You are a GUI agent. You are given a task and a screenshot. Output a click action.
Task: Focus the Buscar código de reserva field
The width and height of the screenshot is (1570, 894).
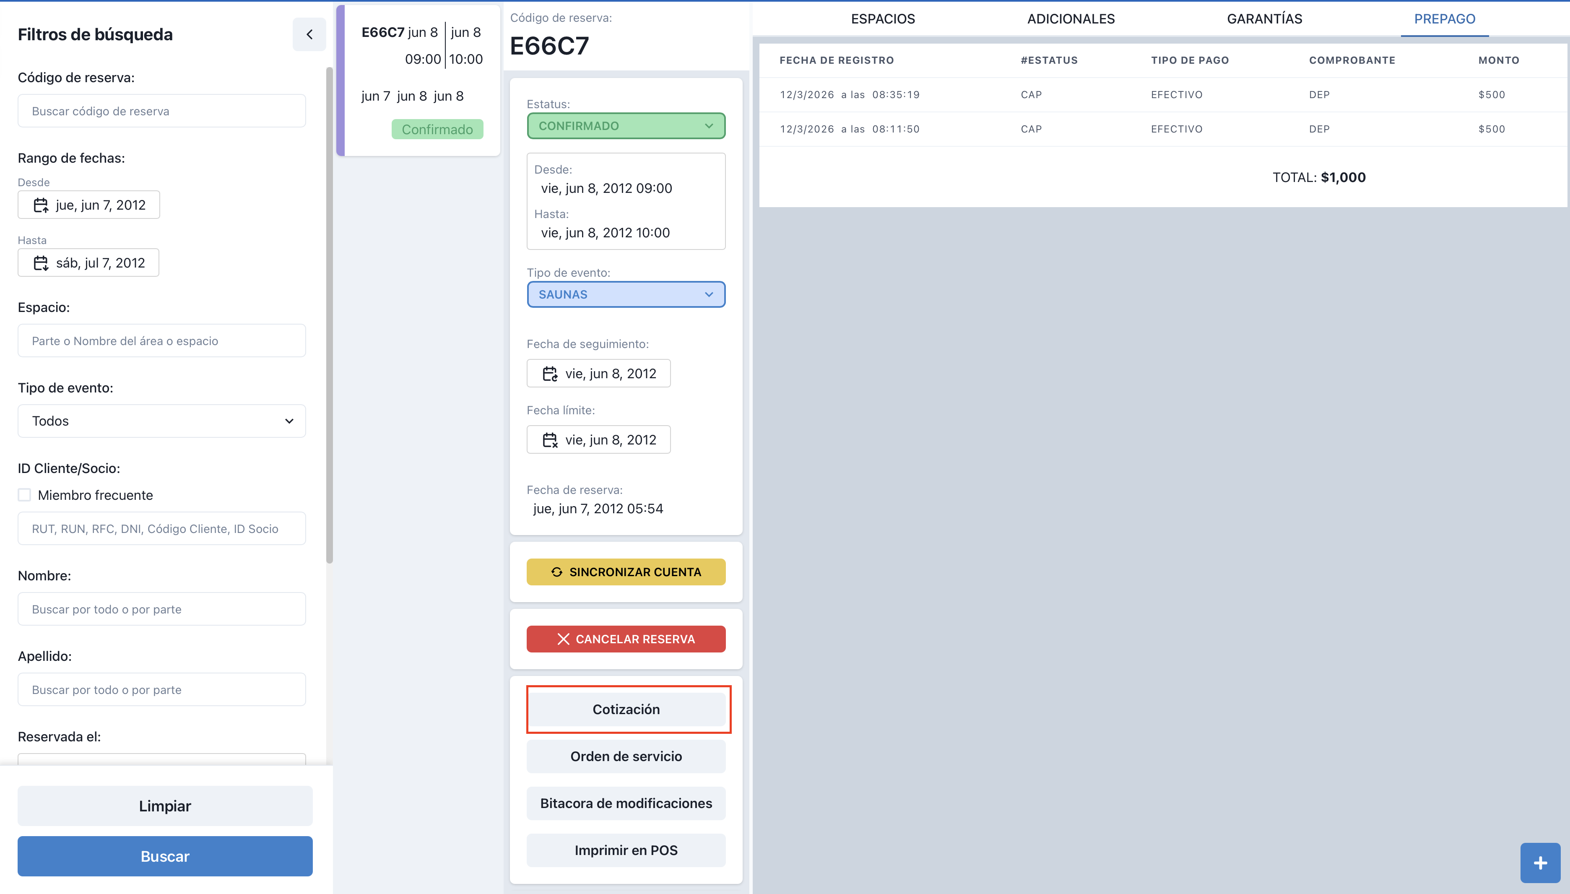click(x=161, y=111)
